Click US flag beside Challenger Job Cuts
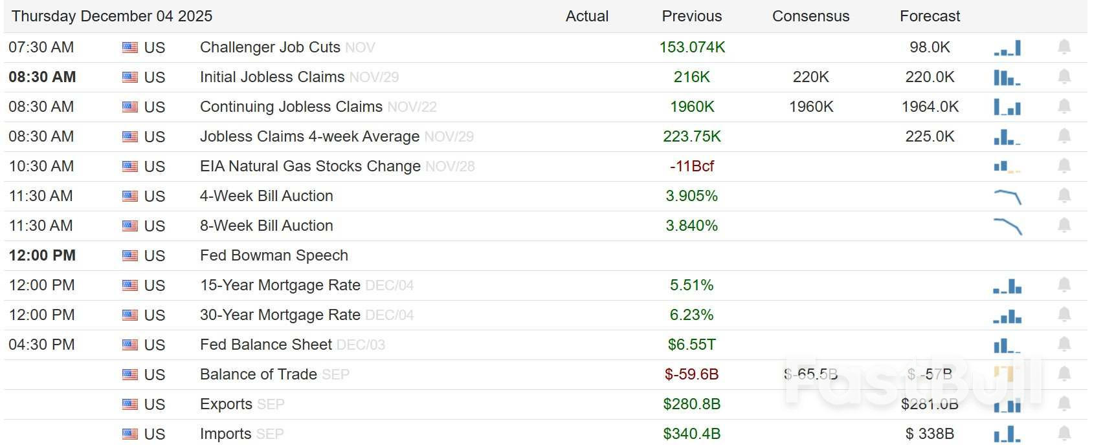 [130, 47]
